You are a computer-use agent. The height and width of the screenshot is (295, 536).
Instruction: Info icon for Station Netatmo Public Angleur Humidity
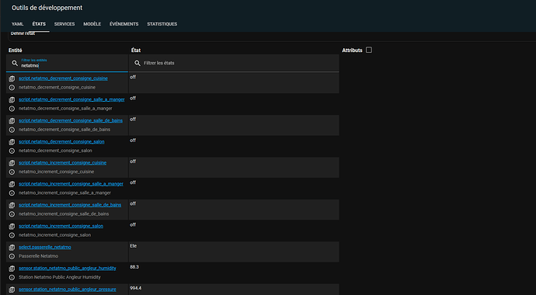[12, 277]
